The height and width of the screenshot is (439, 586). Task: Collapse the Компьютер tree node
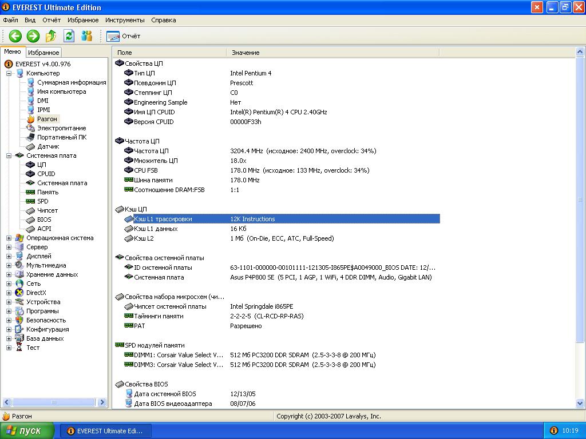tap(9, 73)
